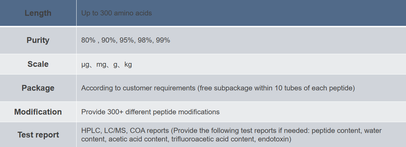The image size is (406, 147).
Task: Click the Test report row header
Action: (x=38, y=135)
